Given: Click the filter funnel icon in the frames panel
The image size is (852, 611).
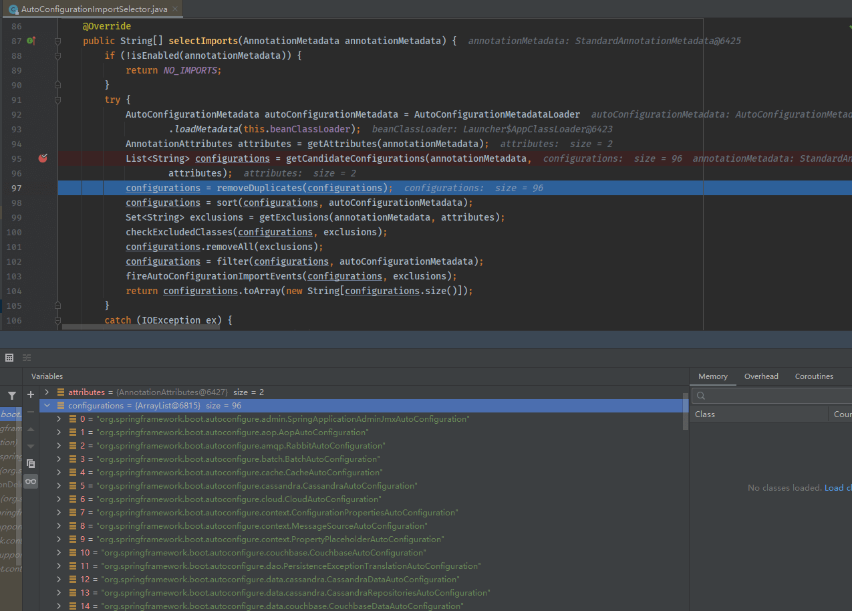Looking at the screenshot, I should 11,396.
